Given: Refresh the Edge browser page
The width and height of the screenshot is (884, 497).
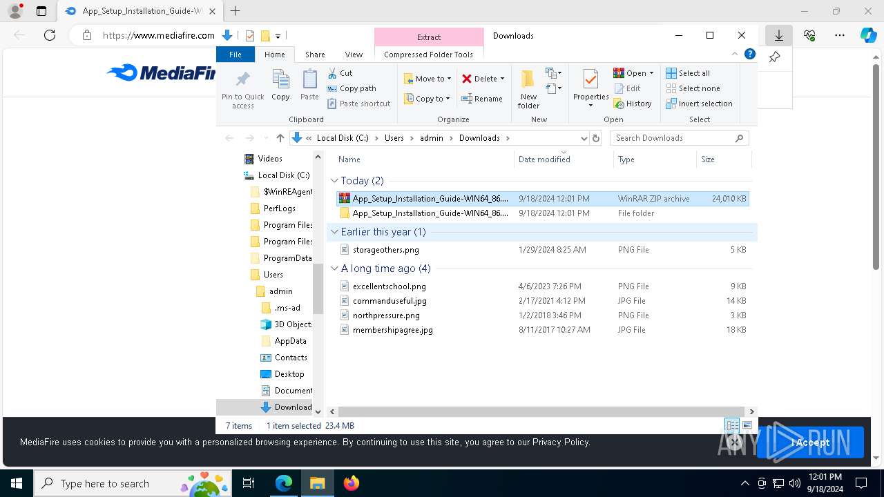Looking at the screenshot, I should point(50,35).
